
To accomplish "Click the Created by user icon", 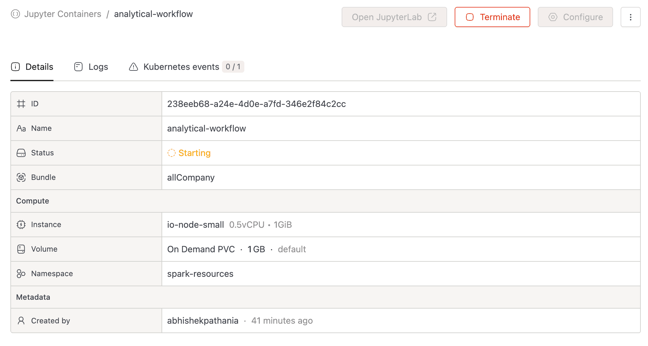I will (21, 321).
